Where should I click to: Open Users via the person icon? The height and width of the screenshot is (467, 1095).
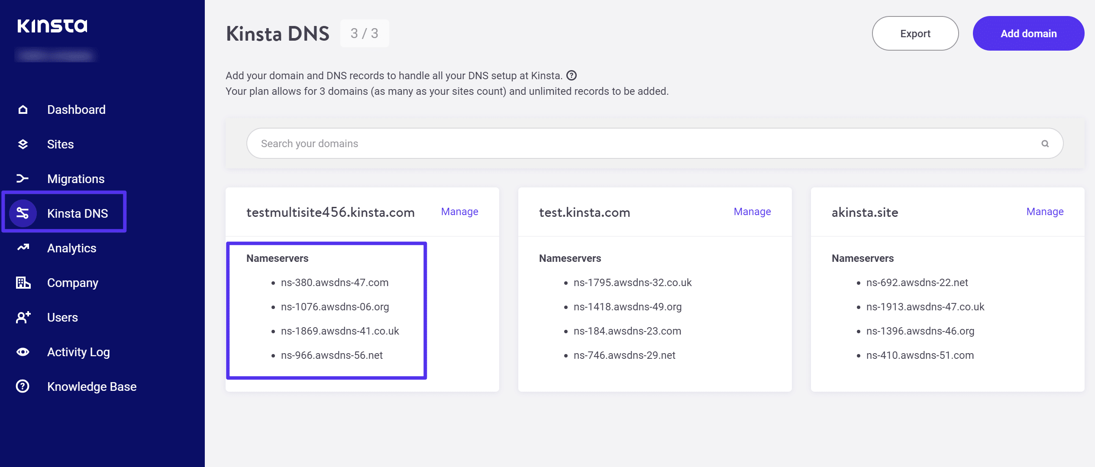point(23,317)
